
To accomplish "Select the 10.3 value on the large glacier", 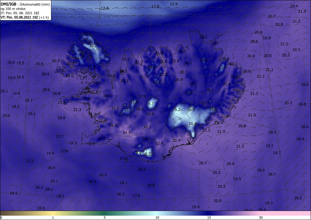I will point(191,110).
